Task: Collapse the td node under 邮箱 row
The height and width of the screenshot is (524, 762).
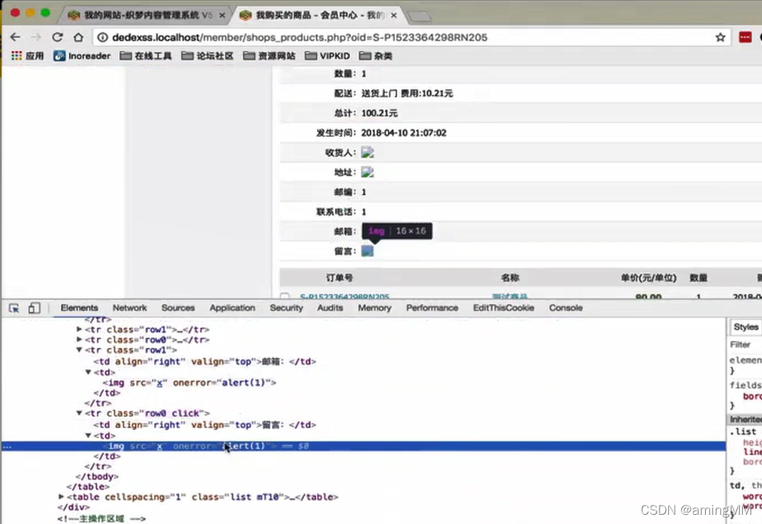Action: click(89, 372)
